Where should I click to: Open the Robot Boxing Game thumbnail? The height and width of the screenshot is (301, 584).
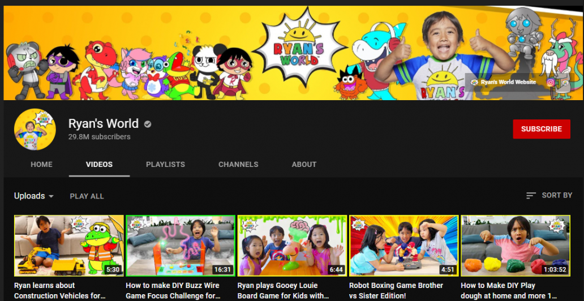403,246
